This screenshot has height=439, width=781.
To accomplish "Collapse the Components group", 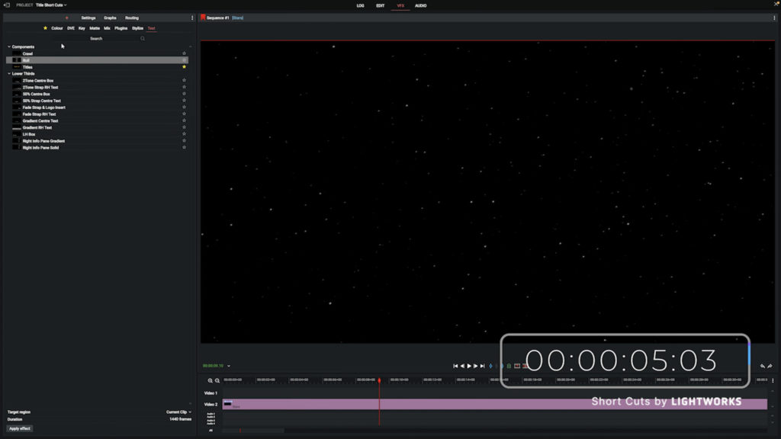I will [x=9, y=46].
